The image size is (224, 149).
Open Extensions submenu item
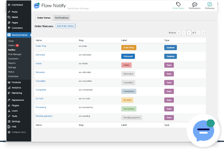pyautogui.click(x=13, y=76)
